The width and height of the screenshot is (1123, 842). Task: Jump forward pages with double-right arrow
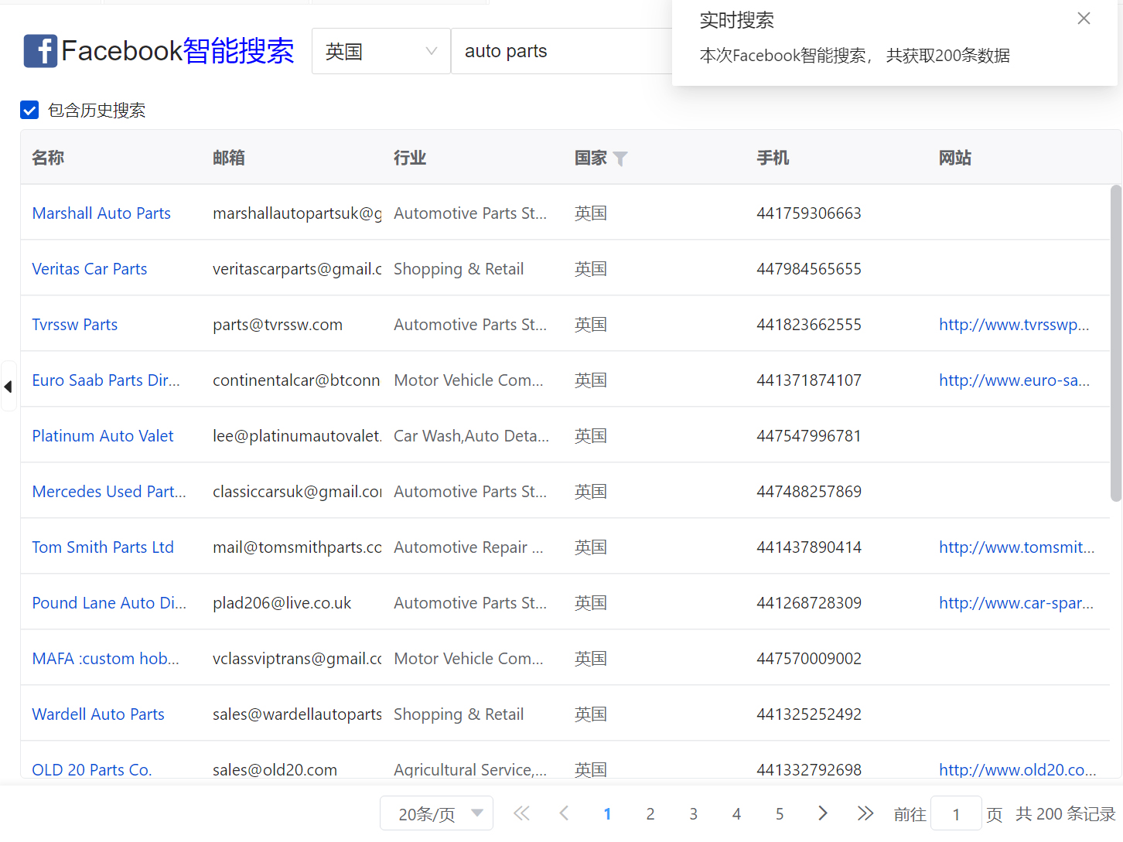(865, 813)
